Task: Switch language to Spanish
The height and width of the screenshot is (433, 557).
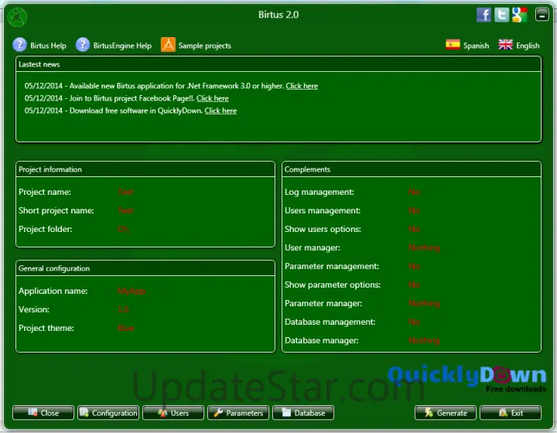Action: pos(467,45)
